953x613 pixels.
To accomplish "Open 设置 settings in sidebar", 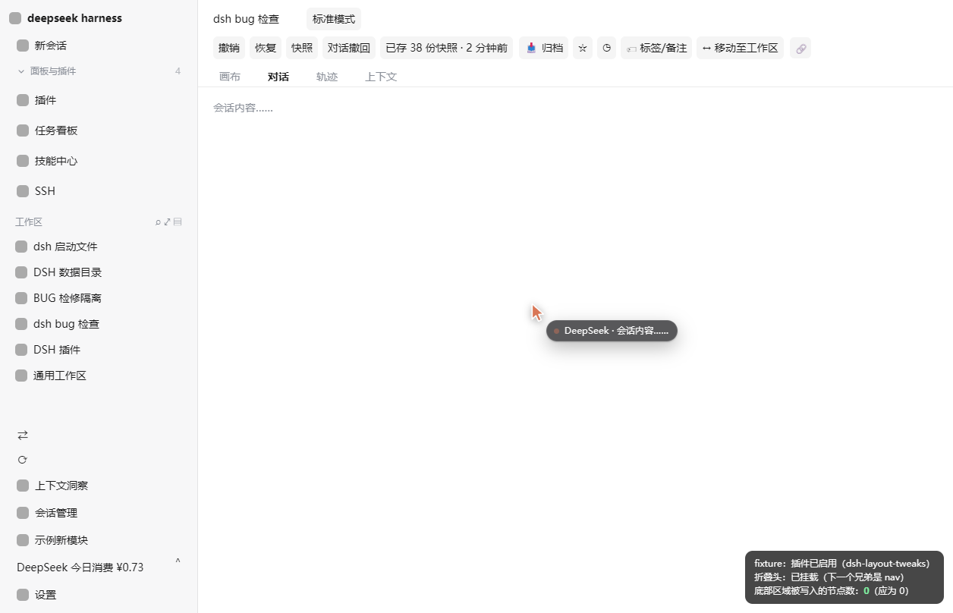I will click(99, 595).
